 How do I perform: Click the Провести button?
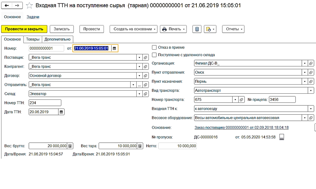(92, 29)
